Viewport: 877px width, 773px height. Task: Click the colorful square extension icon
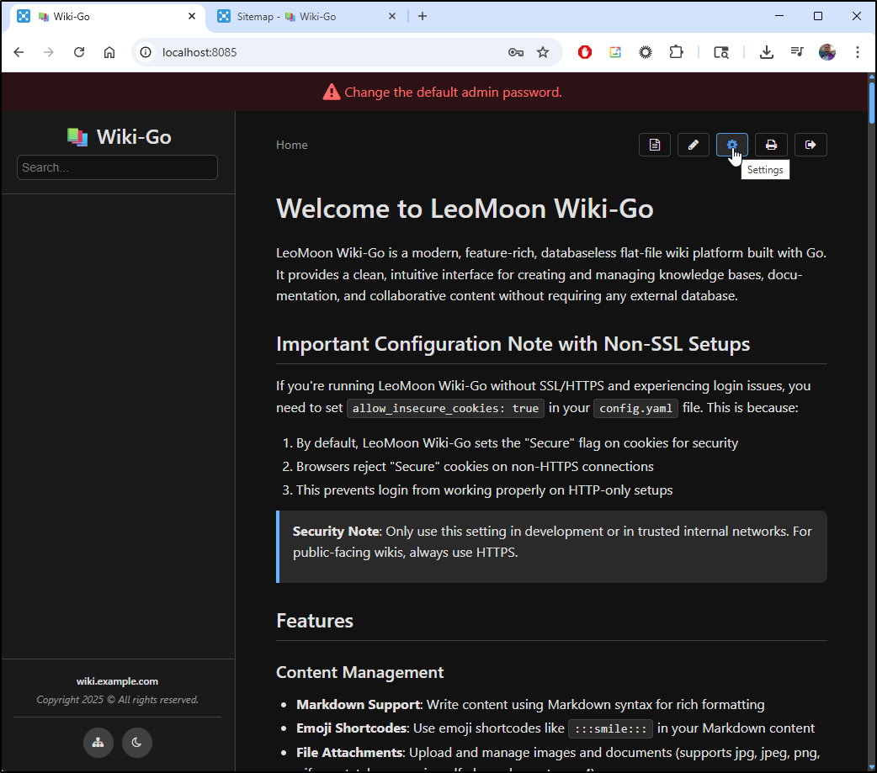[615, 52]
